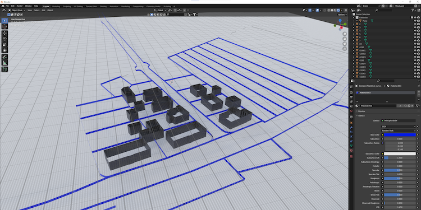
Task: Open the viewport Select menu
Action: coord(36,10)
